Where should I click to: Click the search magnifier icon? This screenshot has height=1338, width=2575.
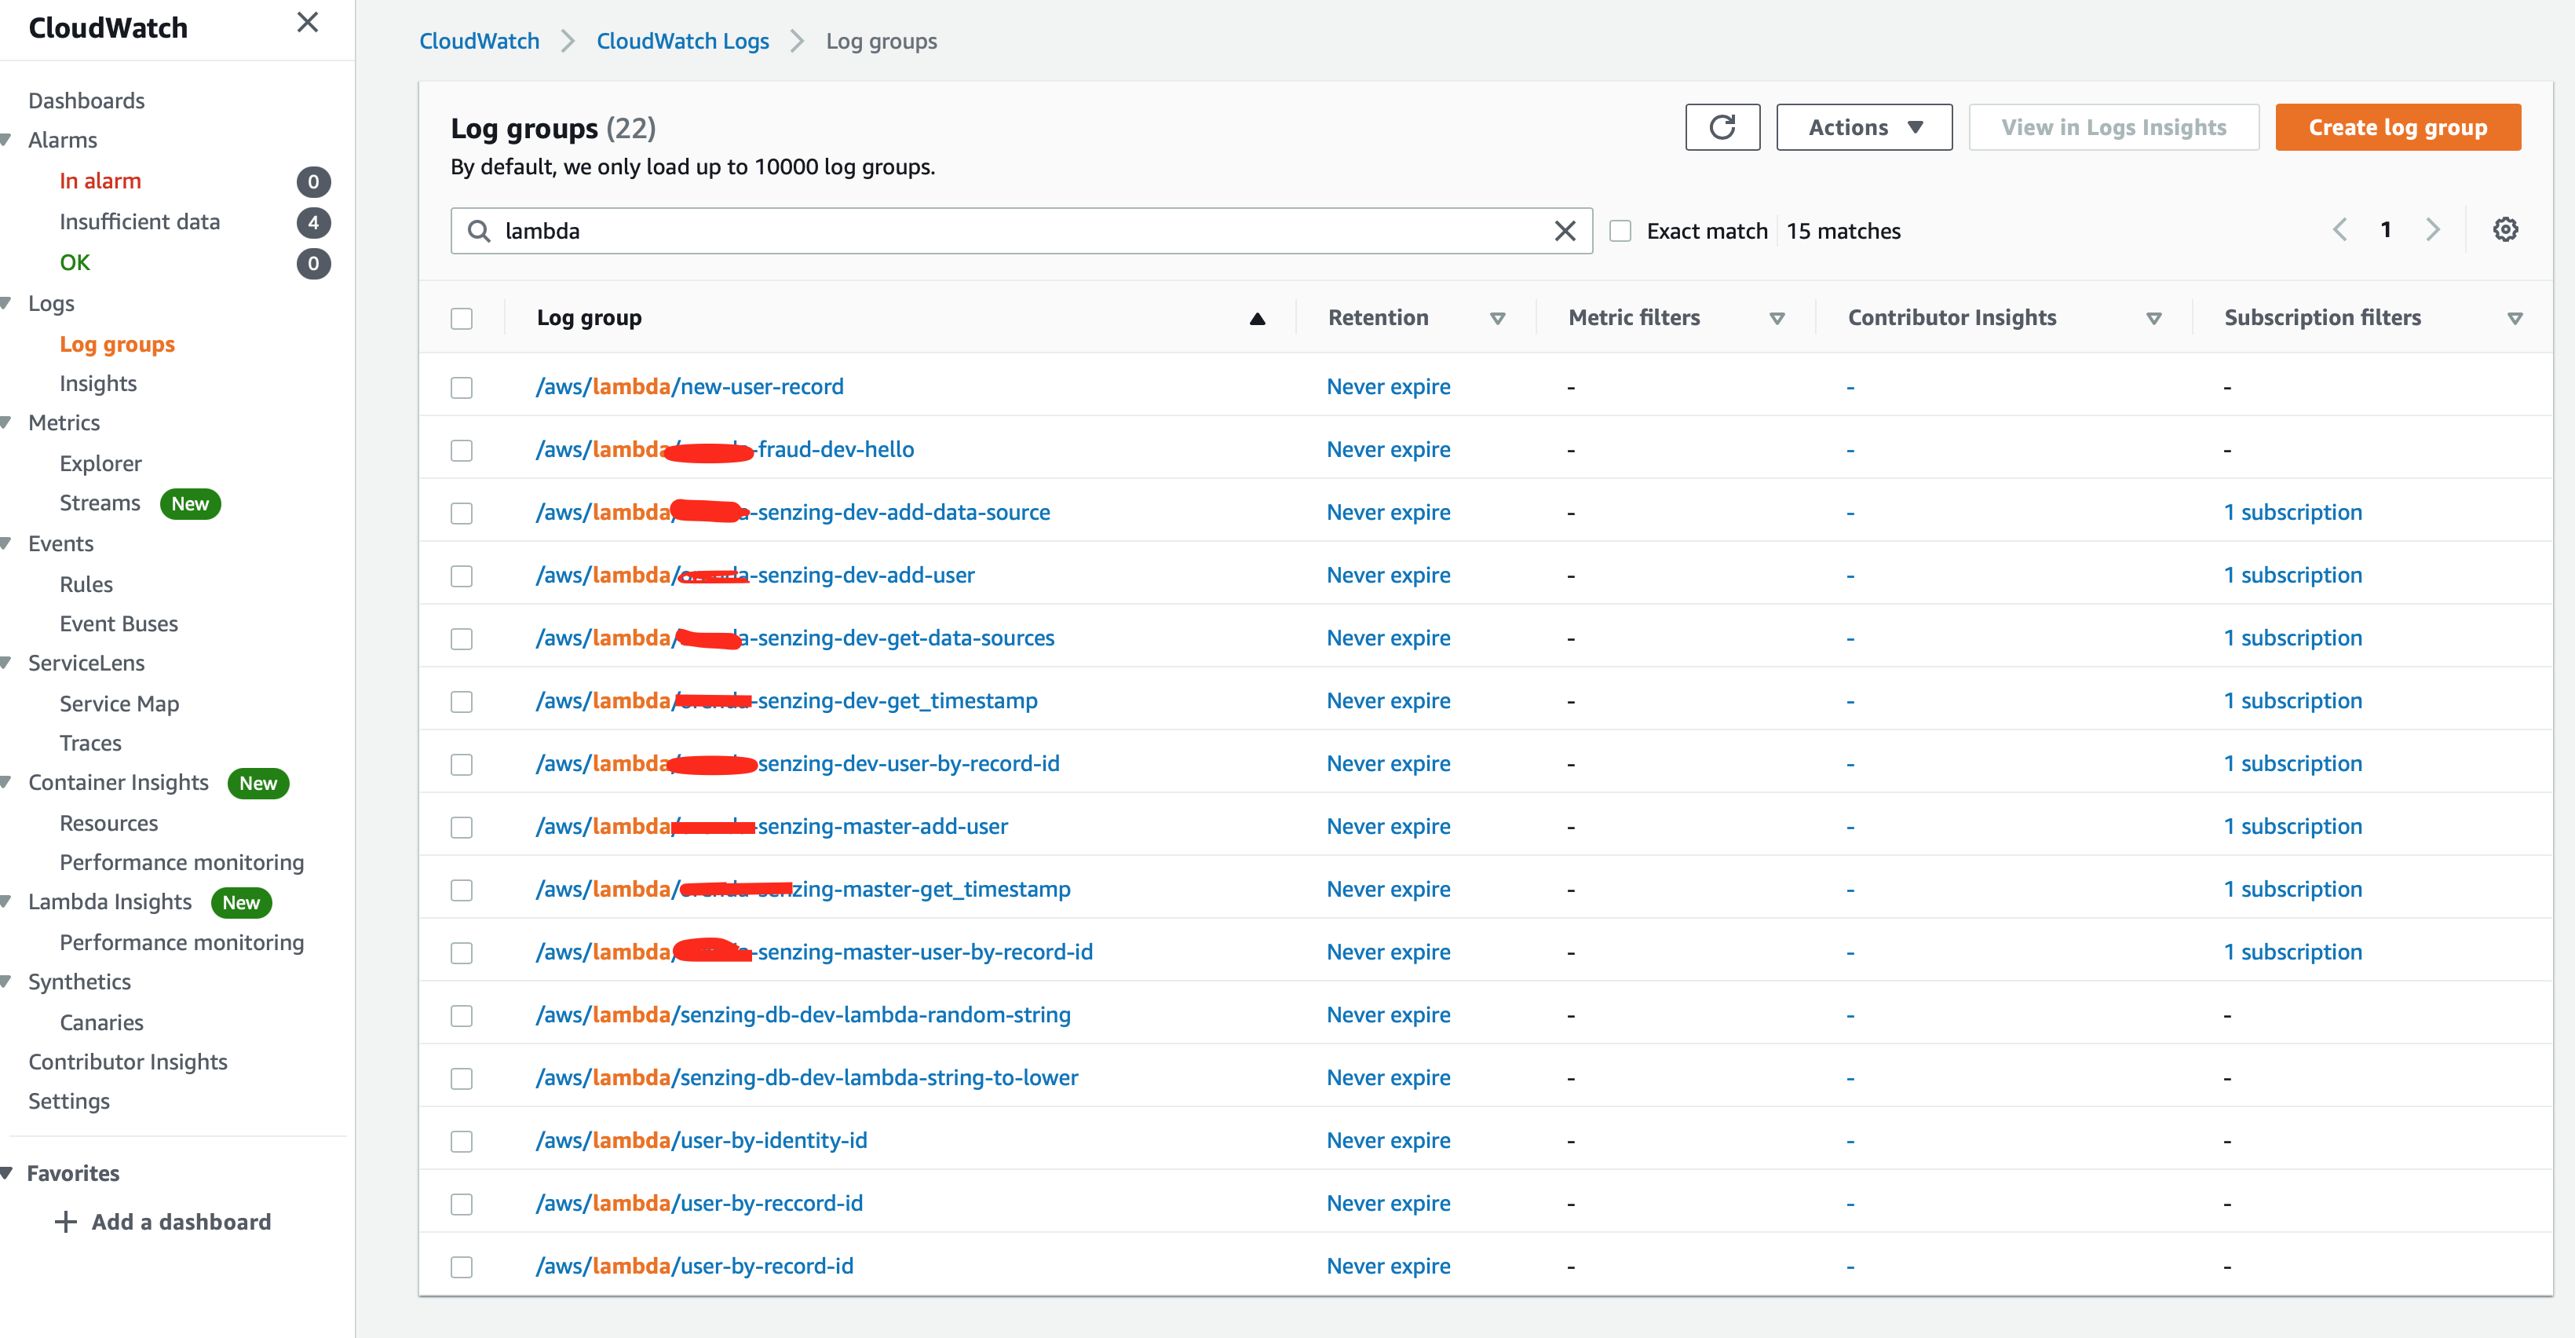coord(479,230)
